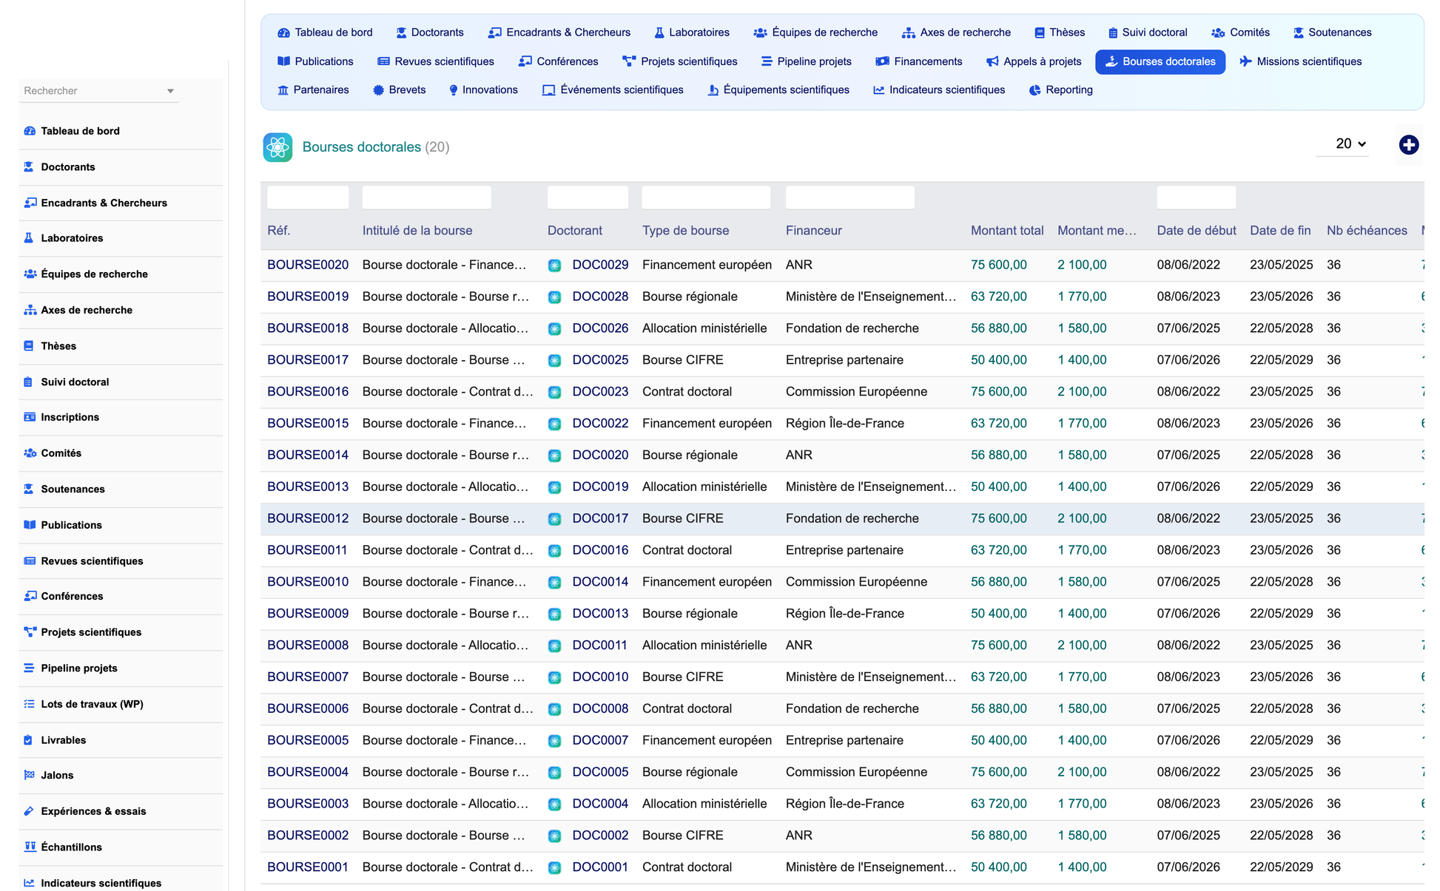Open the Bourses doctorales tab
Screen dimensions: 1440x891
1160,61
